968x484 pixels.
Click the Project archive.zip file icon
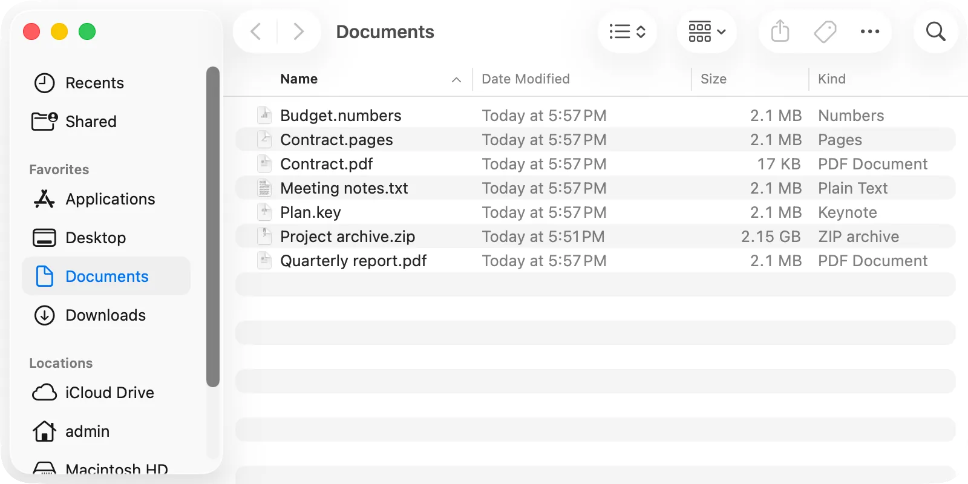(264, 236)
